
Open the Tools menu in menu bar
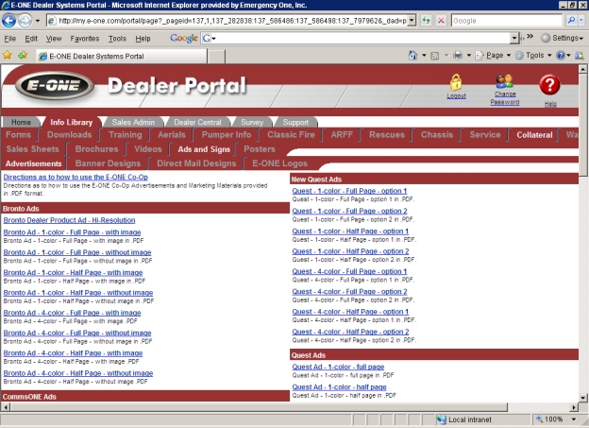(x=117, y=39)
